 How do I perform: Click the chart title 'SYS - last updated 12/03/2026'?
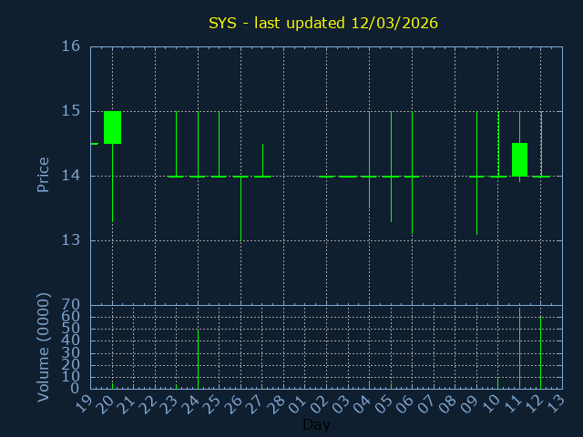(x=323, y=23)
